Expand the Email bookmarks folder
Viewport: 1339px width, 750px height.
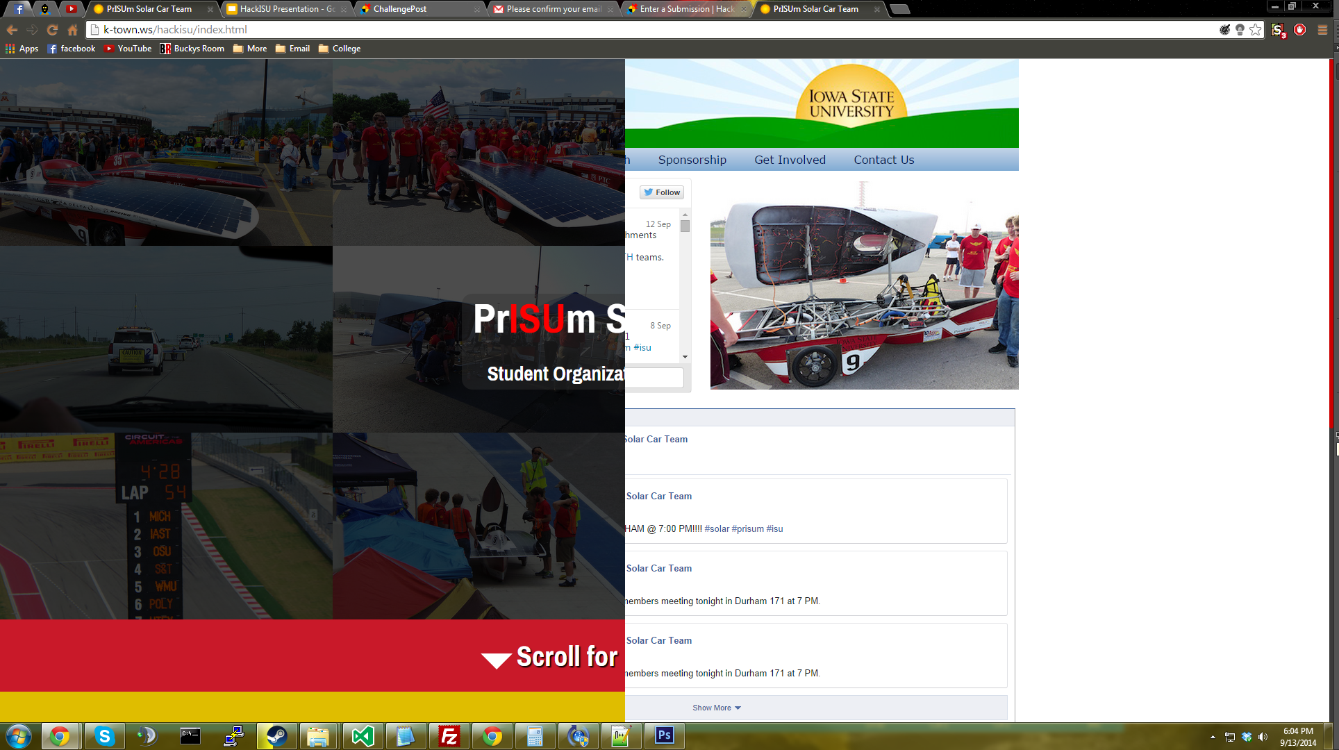[x=292, y=49]
